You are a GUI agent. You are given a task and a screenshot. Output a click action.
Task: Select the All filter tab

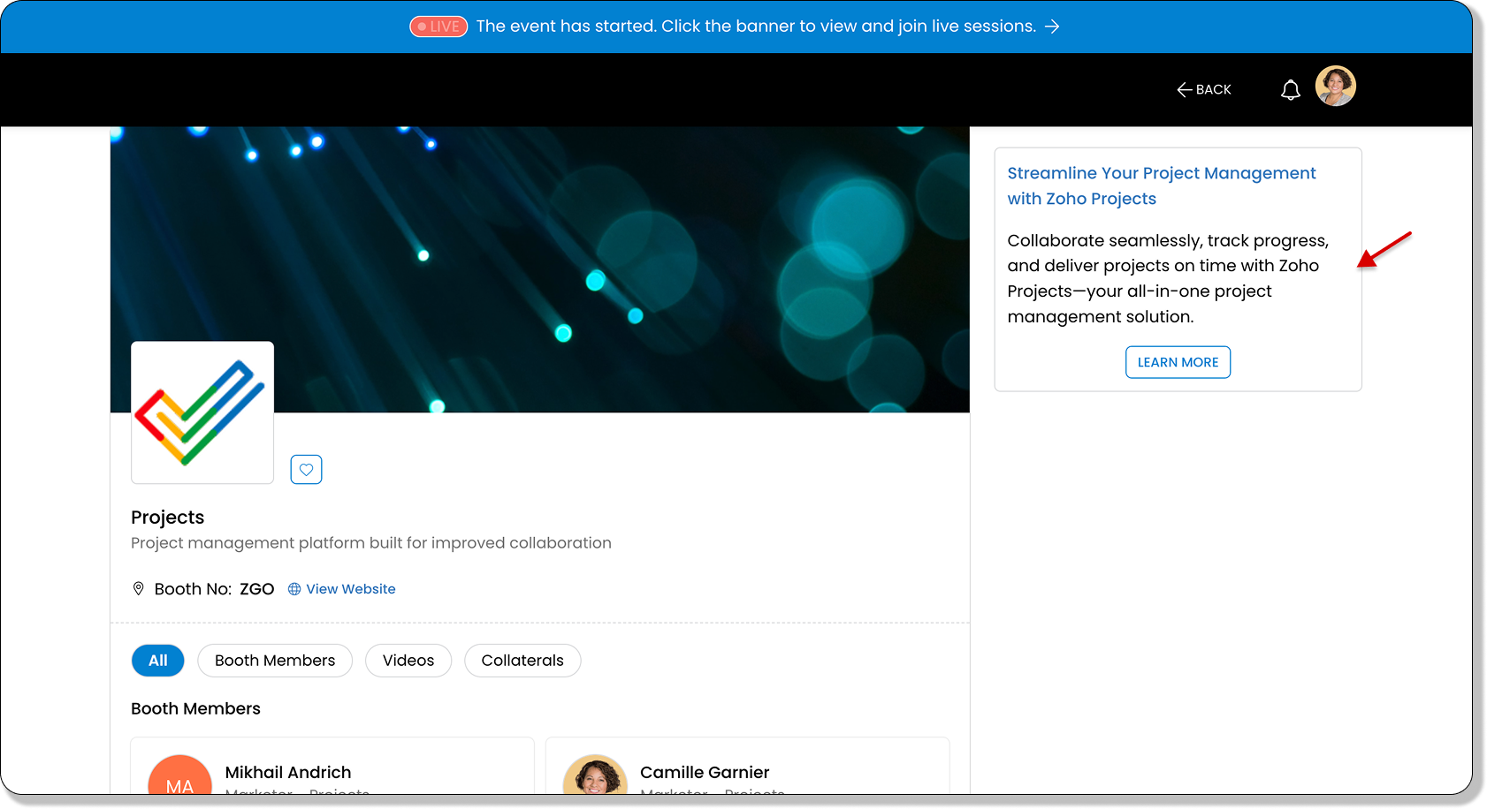(x=158, y=661)
